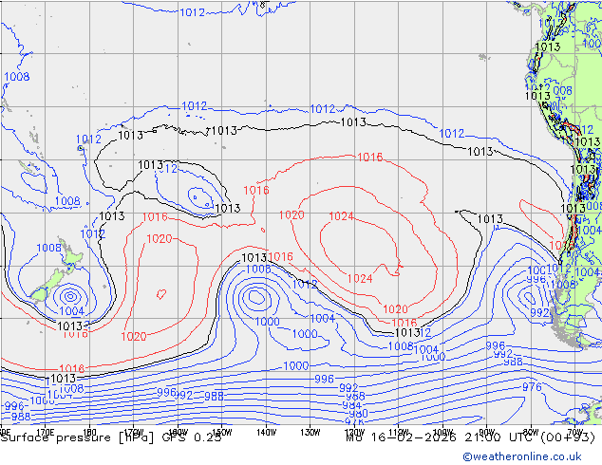
Task: Click the 1004 label below New Zealand low
Action: 72,310
